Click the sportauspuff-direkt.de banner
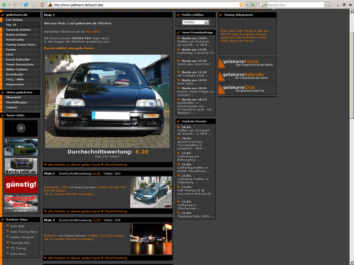This screenshot has height=265, width=354. pyautogui.click(x=21, y=204)
